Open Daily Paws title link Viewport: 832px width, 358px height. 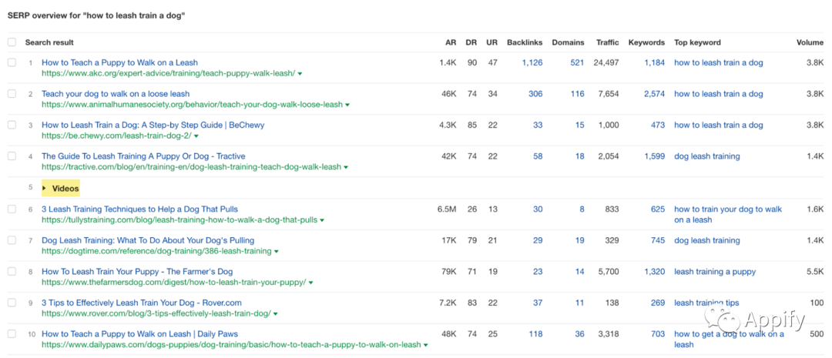(139, 334)
